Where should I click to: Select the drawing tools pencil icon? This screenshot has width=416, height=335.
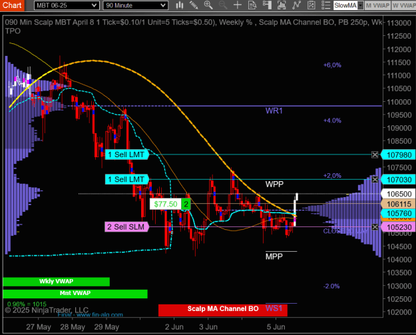pyautogui.click(x=194, y=5)
